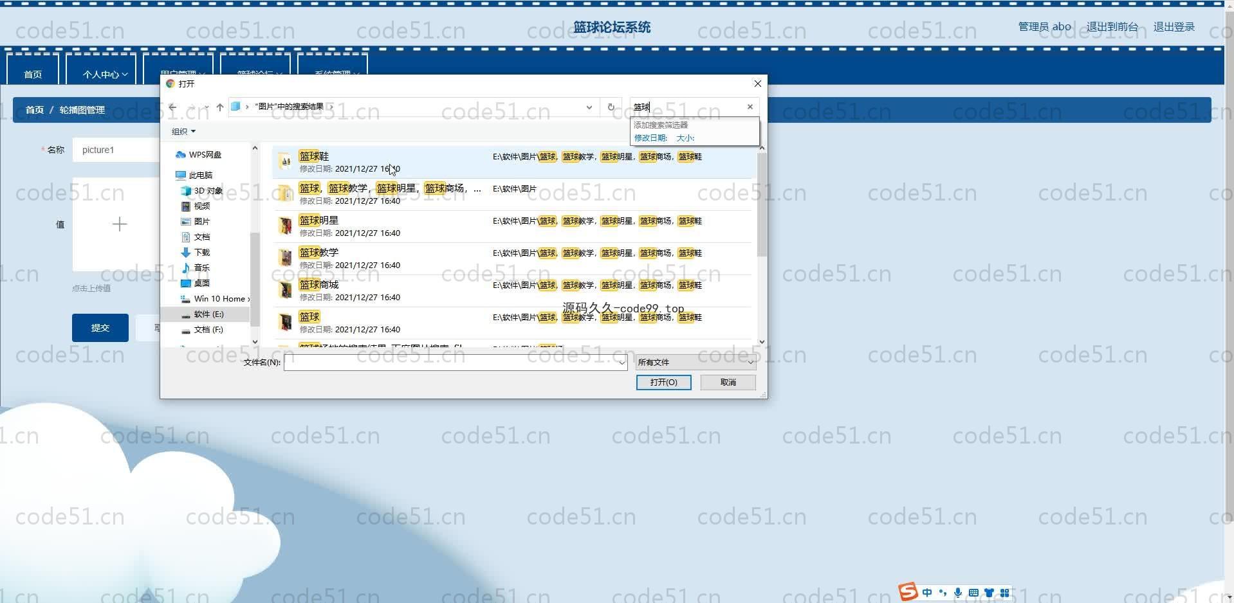This screenshot has width=1234, height=603.
Task: Select 软件 (E:) drive in sidebar
Action: [x=203, y=314]
